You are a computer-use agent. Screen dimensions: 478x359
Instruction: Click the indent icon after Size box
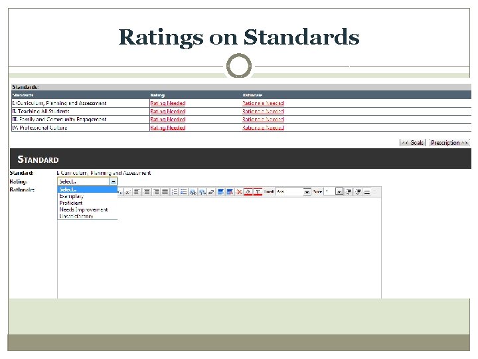tap(349, 191)
